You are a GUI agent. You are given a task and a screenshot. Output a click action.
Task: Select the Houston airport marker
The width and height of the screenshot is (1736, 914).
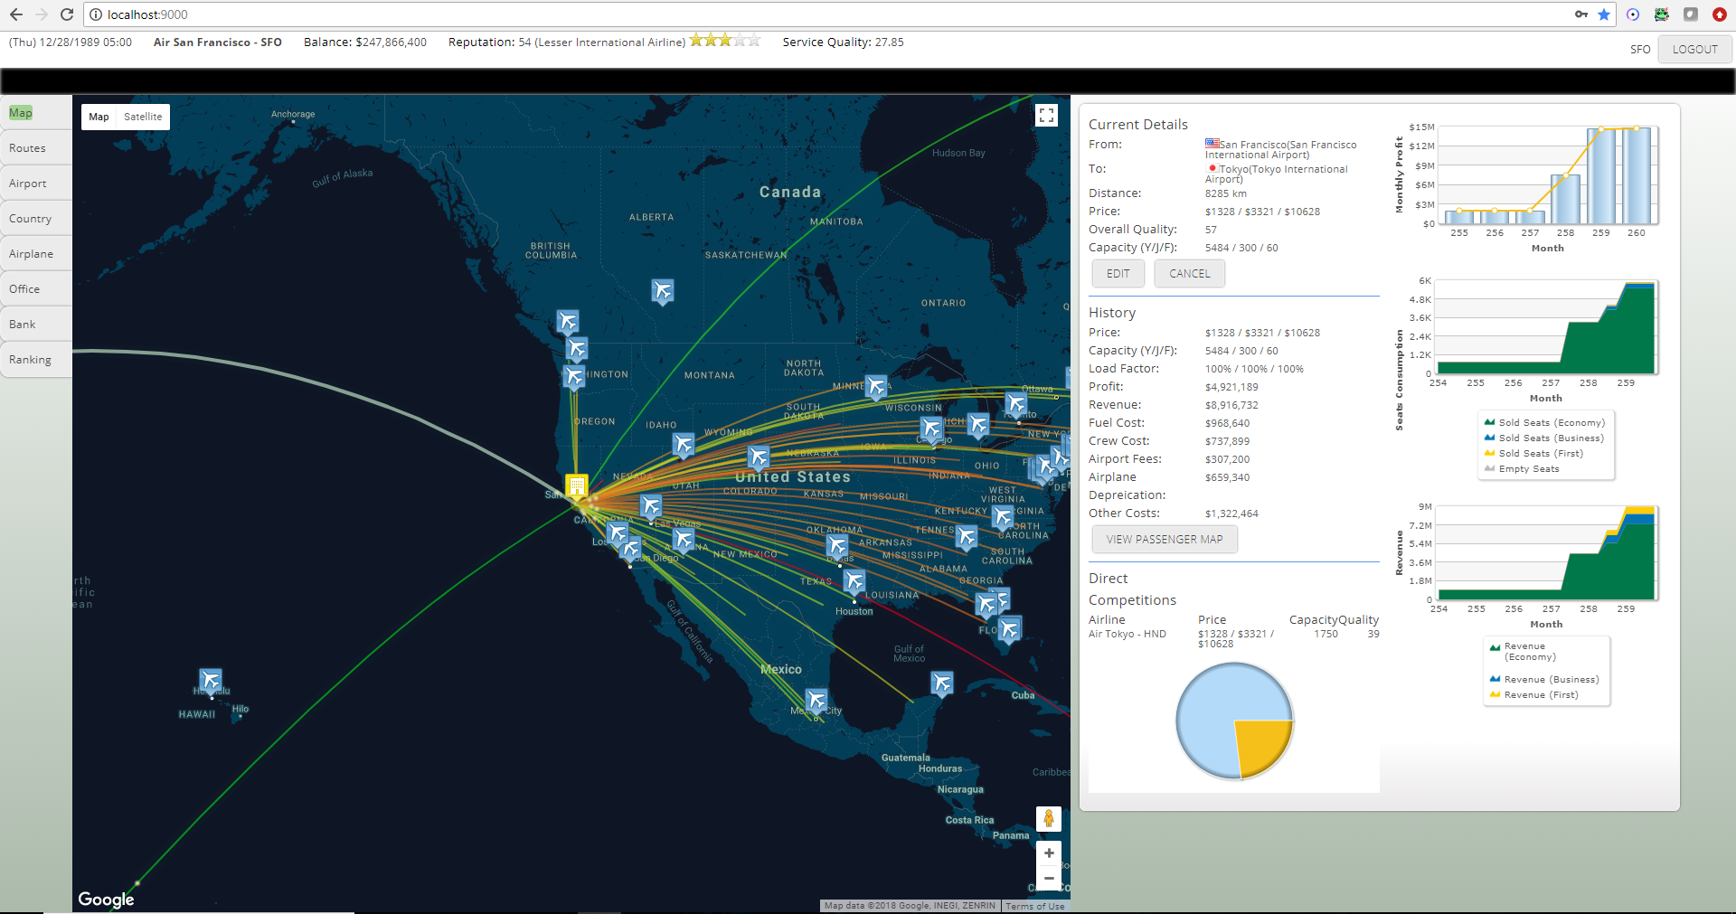coord(854,582)
